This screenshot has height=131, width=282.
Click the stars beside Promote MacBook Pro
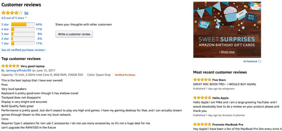click(202, 124)
